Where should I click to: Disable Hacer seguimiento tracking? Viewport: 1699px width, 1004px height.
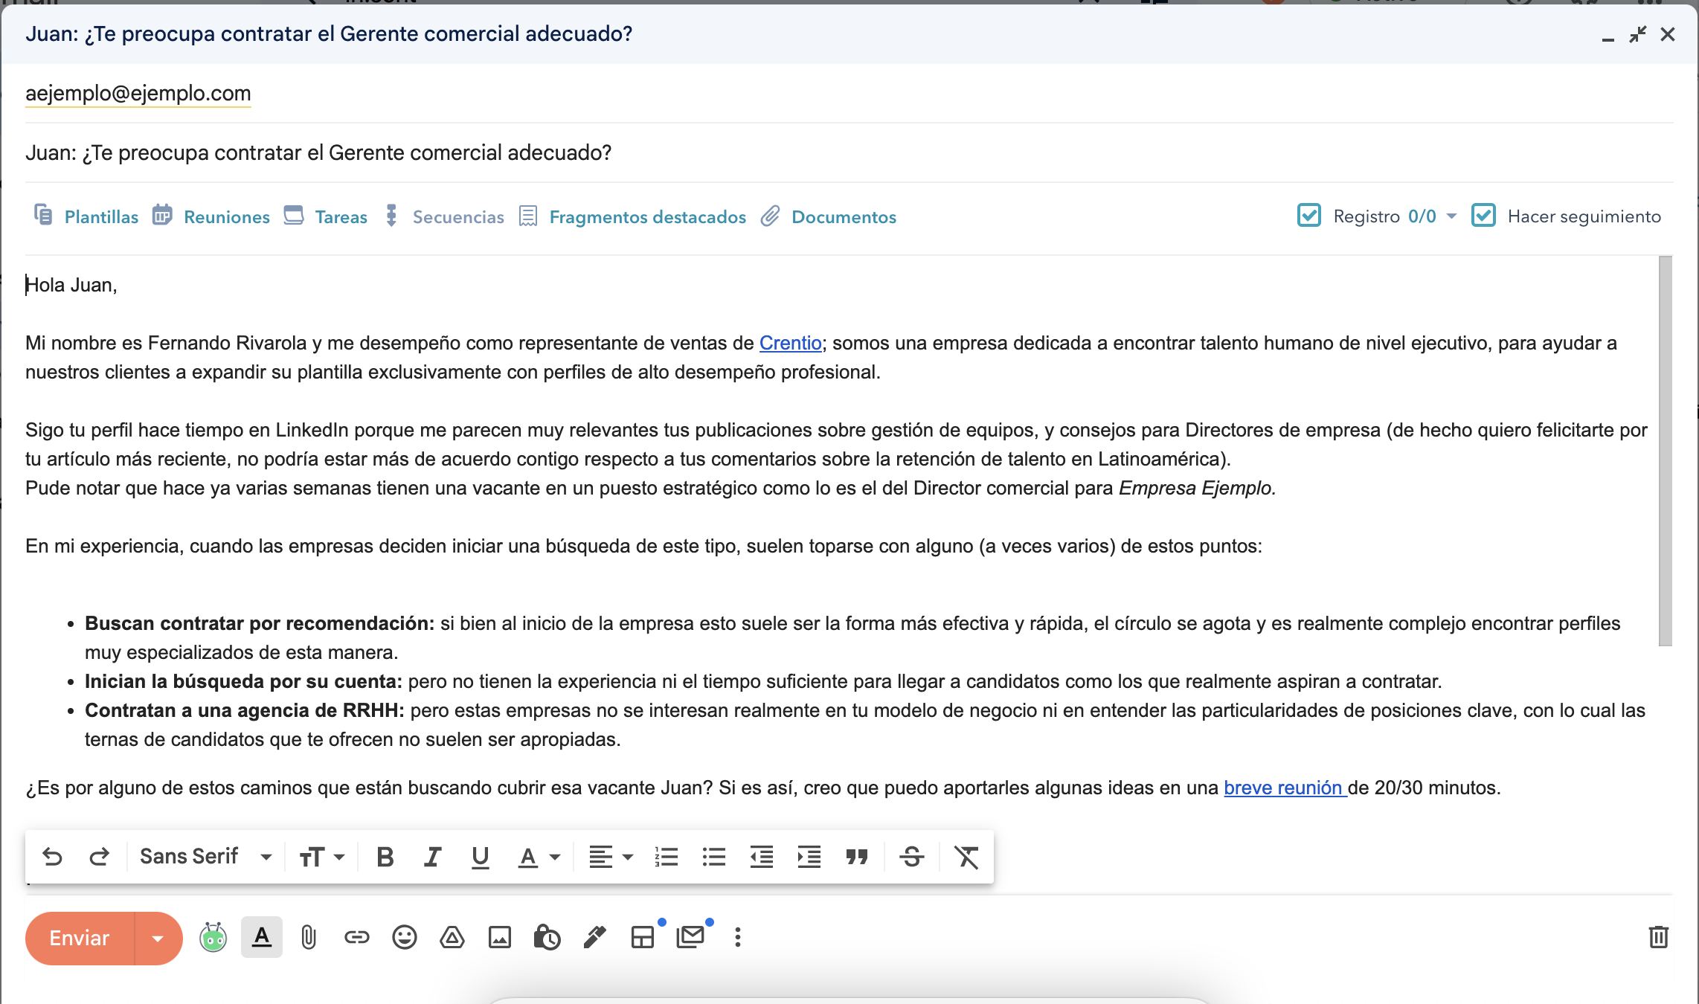coord(1484,215)
